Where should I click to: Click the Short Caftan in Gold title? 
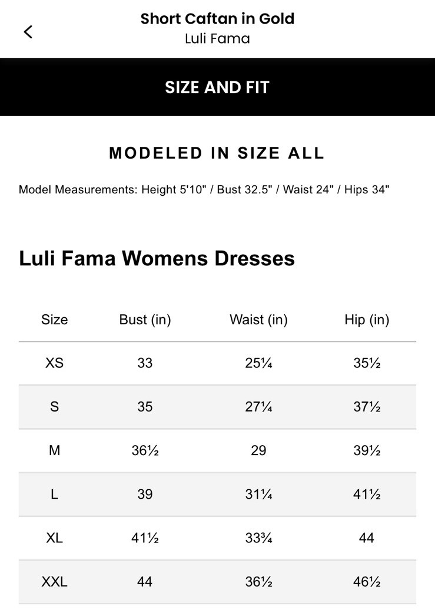[x=217, y=19]
